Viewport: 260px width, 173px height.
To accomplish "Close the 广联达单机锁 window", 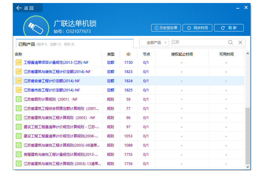I will coord(246,7).
